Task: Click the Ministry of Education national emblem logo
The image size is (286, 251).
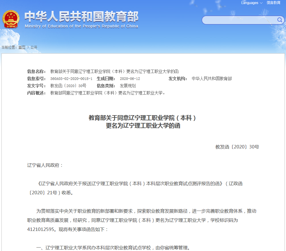Action: (11, 19)
